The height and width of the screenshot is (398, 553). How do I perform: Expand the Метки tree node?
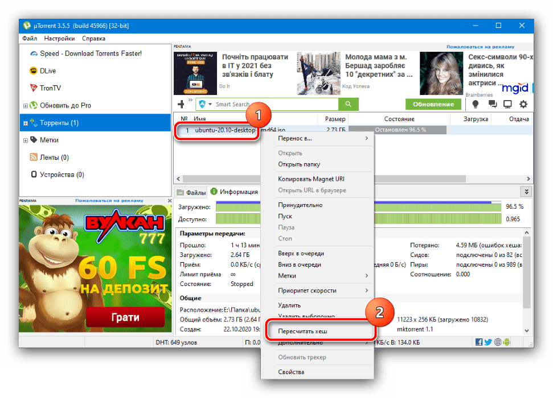tap(26, 140)
